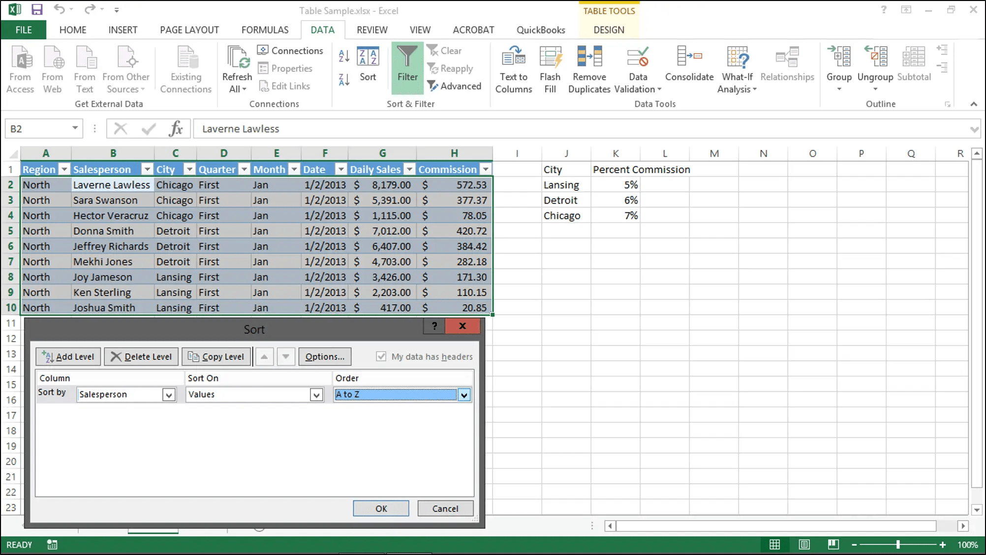The height and width of the screenshot is (555, 986).
Task: Click the Add Level button
Action: coord(68,356)
